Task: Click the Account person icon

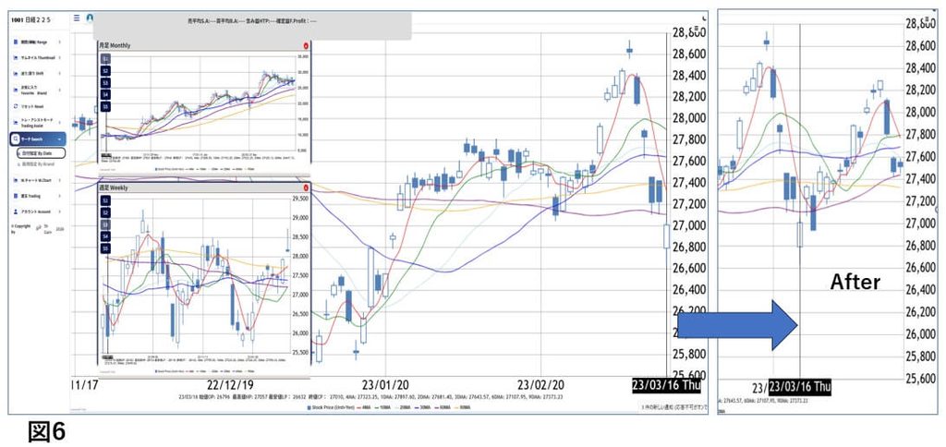Action: (x=16, y=211)
